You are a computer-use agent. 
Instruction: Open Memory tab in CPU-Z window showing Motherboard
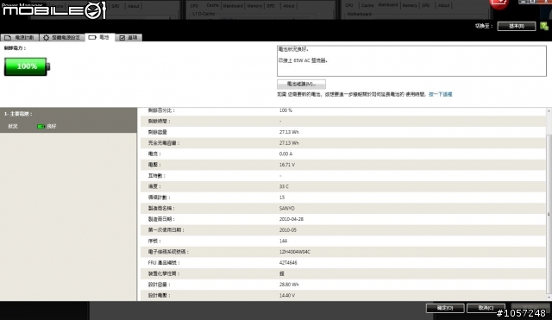410,5
